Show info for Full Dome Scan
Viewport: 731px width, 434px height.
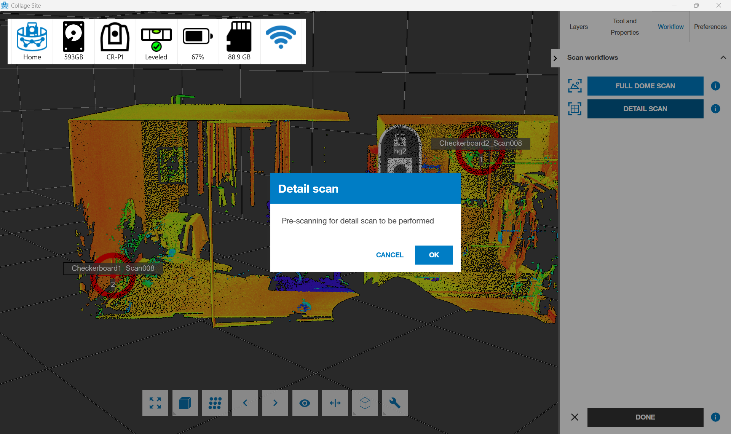click(x=715, y=86)
